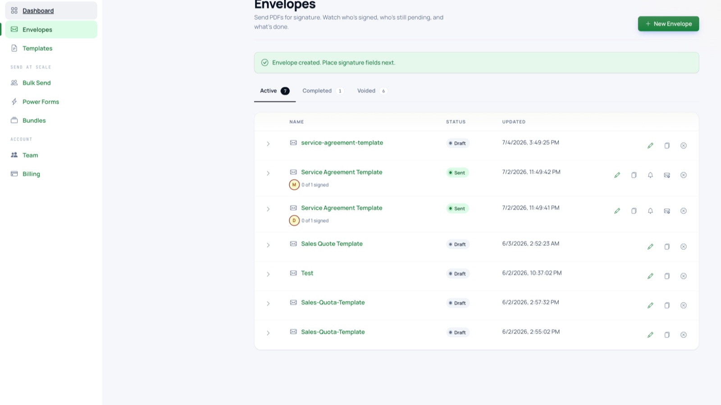This screenshot has height=405, width=721.
Task: Edit the service-agreement-template draft with pencil icon
Action: (x=650, y=145)
